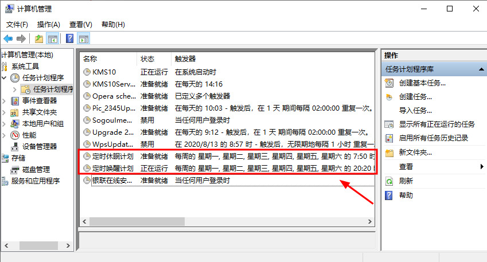The width and height of the screenshot is (487, 262).
Task: Select the Upgrade 2... task row
Action: 227,132
